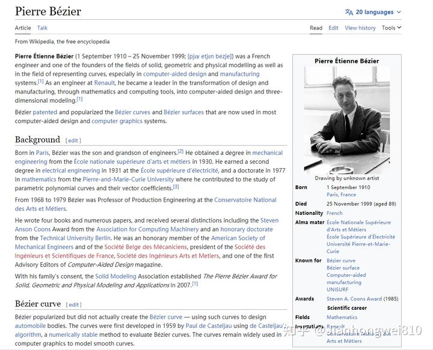The width and height of the screenshot is (433, 350).
Task: Open the Solid Modeling link
Action: pos(115,276)
